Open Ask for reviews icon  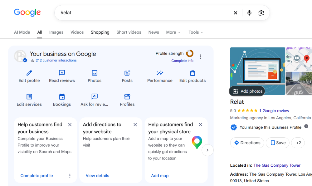(x=95, y=96)
